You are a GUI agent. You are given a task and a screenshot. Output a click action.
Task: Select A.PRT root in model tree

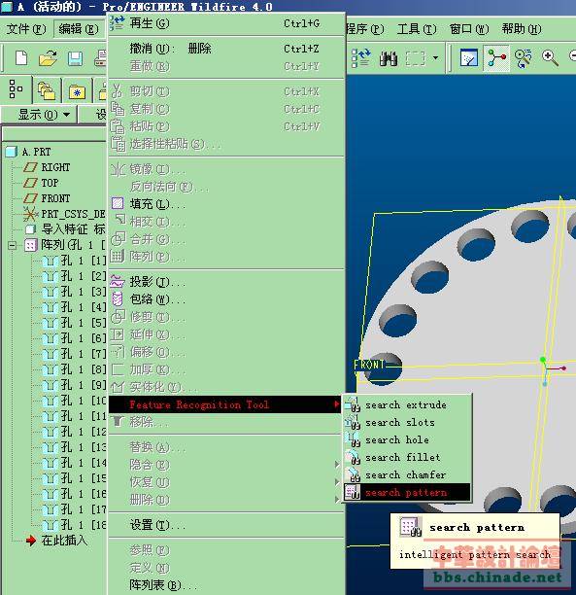tap(29, 152)
